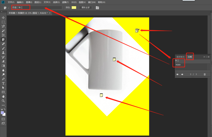Select the active note icon with pencil
The image size is (212, 137).
(x=137, y=31)
